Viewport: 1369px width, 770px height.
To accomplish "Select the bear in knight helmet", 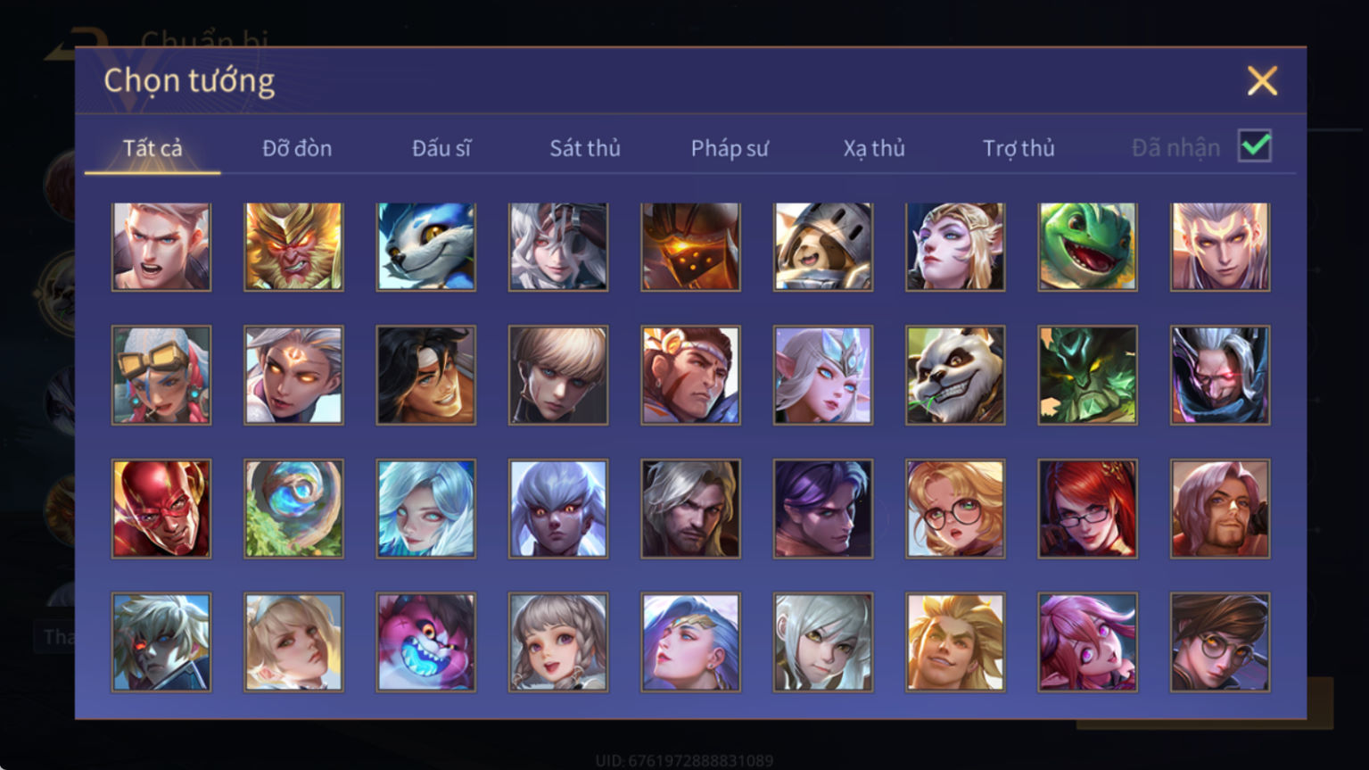I will (x=823, y=246).
